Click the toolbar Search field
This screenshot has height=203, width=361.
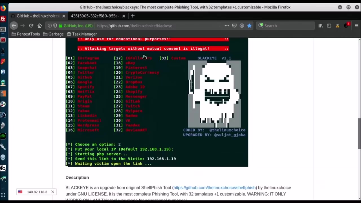coord(285,26)
